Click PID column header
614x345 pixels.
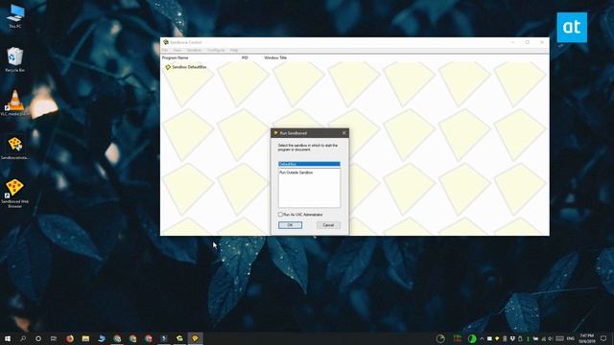tap(245, 57)
